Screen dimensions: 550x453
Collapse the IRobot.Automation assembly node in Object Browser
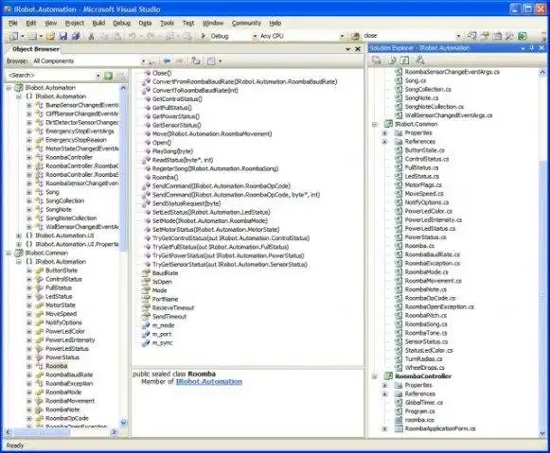pyautogui.click(x=9, y=88)
